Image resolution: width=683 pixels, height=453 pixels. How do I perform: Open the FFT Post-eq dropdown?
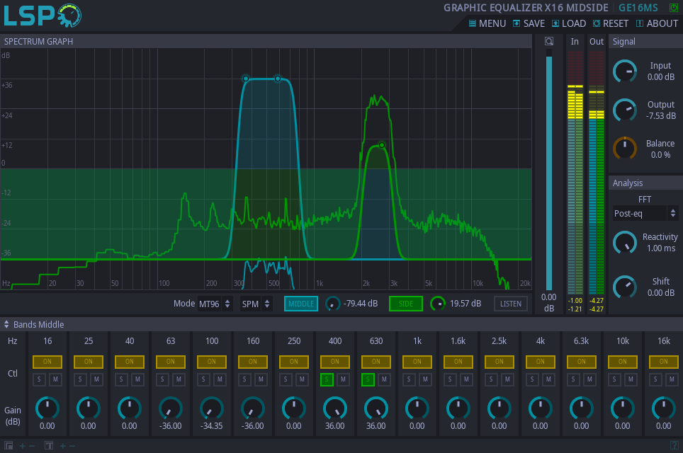(645, 213)
